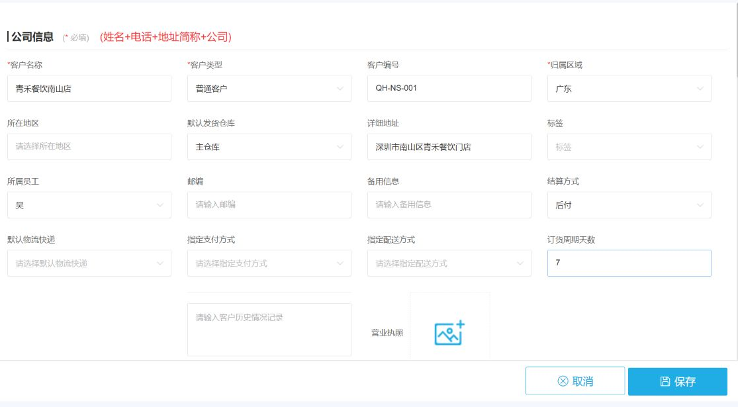Click the save disk icon
This screenshot has width=738, height=407.
click(665, 382)
